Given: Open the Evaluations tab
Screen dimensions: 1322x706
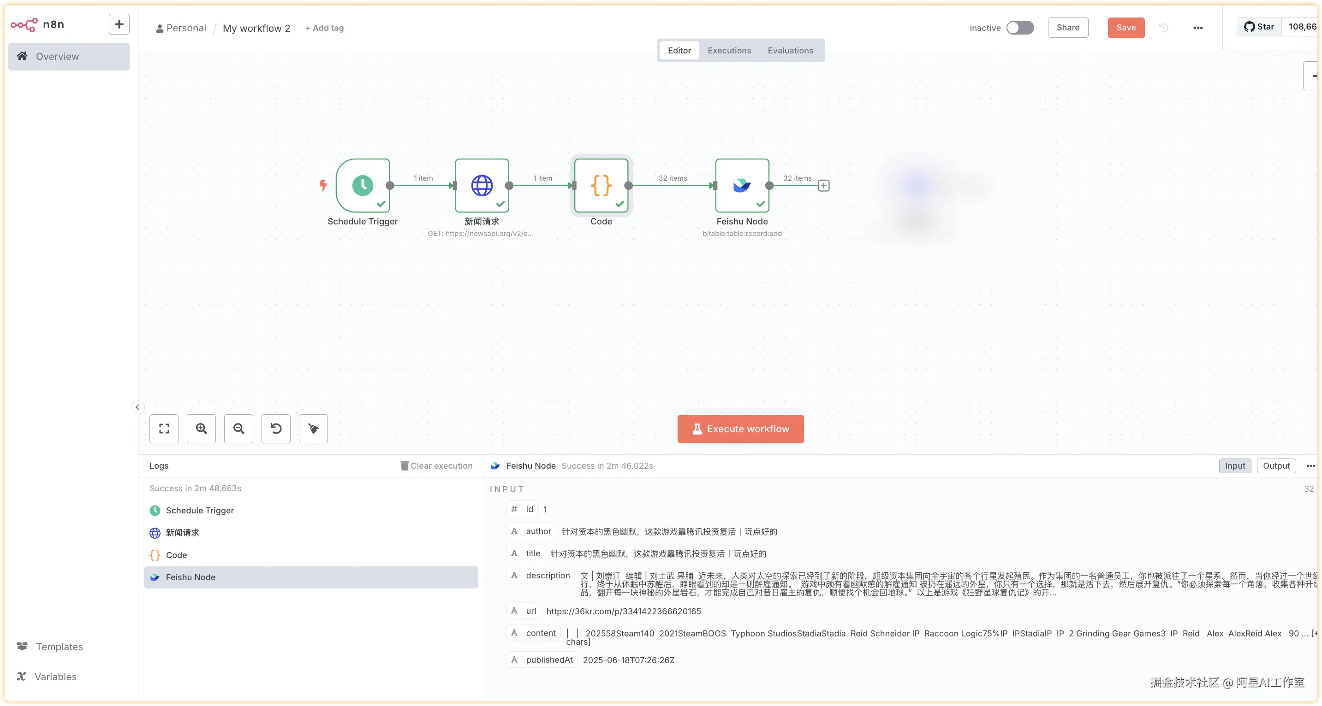Looking at the screenshot, I should click(x=790, y=50).
